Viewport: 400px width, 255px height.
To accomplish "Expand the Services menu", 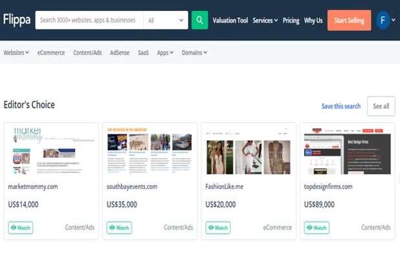I will [x=265, y=21].
